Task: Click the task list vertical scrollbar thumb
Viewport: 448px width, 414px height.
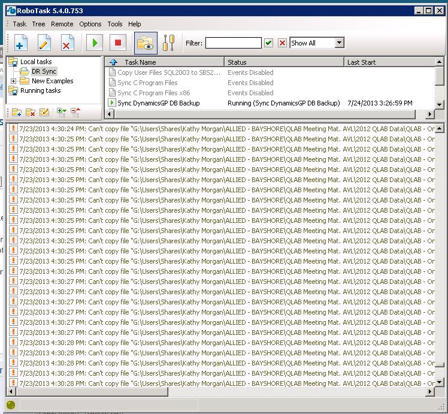Action: [x=440, y=76]
